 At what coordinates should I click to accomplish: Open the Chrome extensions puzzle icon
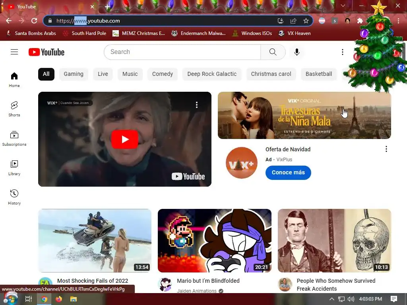tap(360, 21)
